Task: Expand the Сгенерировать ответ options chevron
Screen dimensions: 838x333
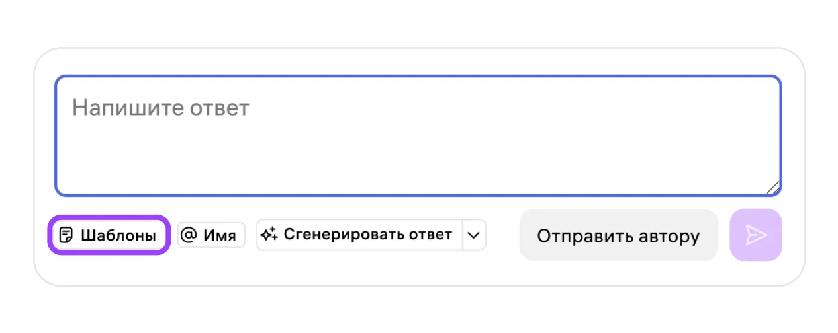Action: (x=473, y=235)
